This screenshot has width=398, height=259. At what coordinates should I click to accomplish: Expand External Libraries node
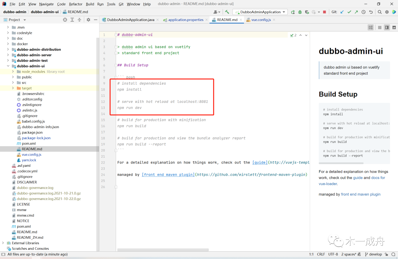[3, 243]
